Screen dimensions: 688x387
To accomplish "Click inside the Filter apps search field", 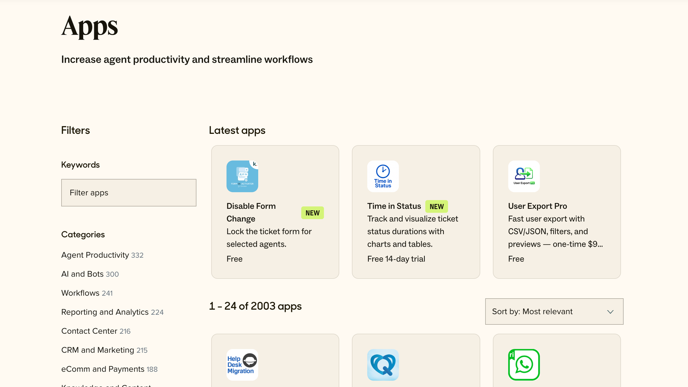I will pos(129,193).
